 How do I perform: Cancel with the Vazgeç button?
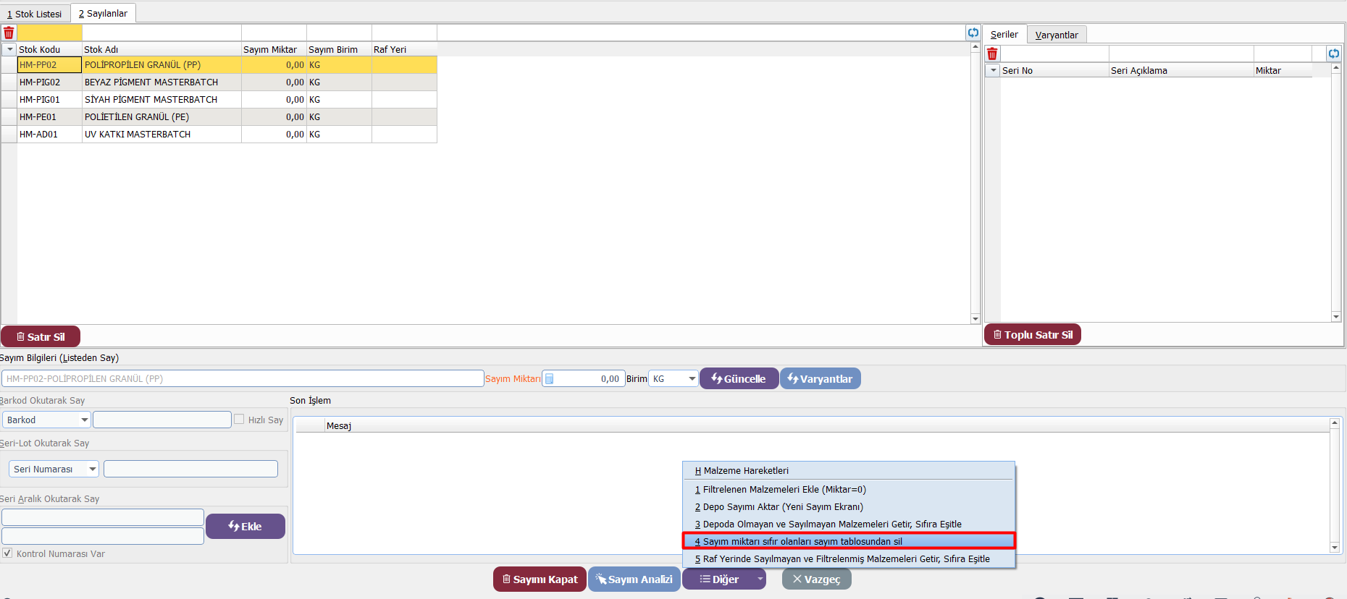tap(816, 579)
